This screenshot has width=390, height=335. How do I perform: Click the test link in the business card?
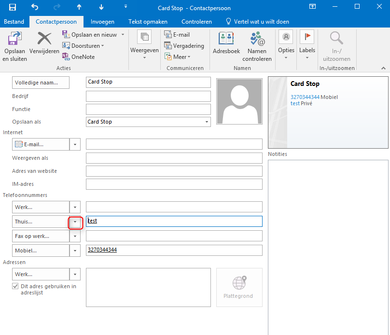pos(295,103)
